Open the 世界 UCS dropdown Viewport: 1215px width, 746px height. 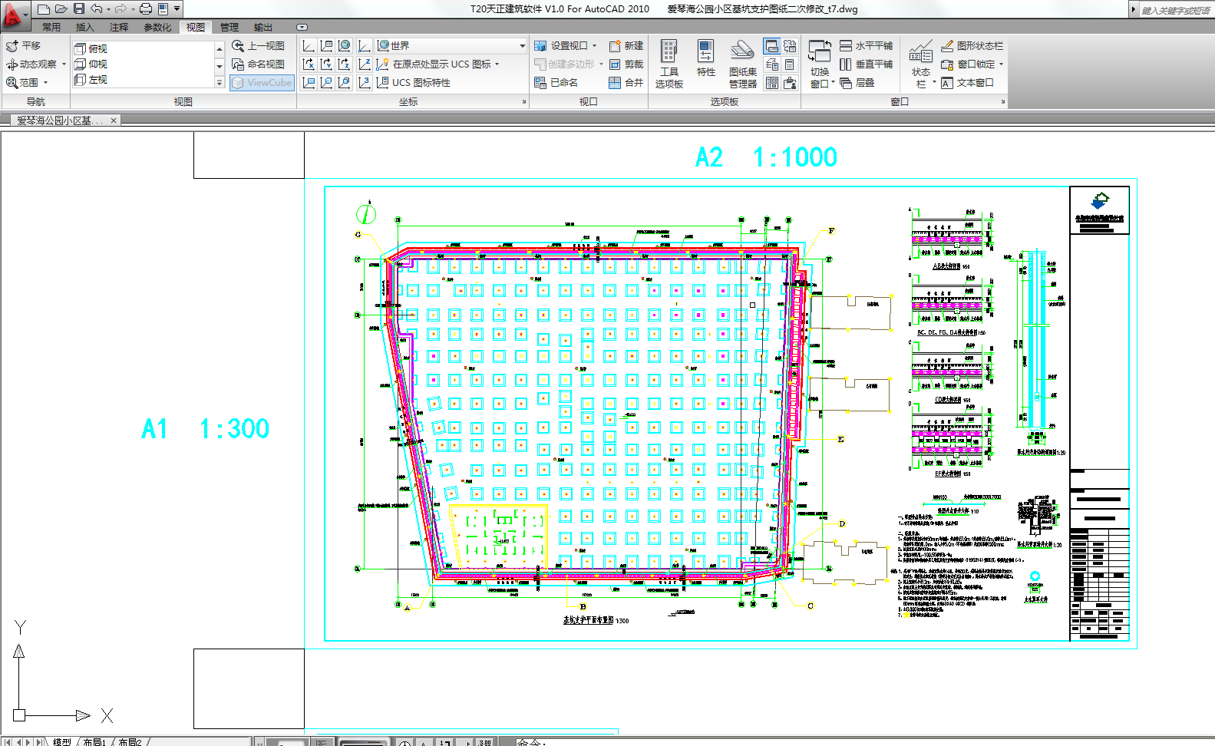click(522, 46)
